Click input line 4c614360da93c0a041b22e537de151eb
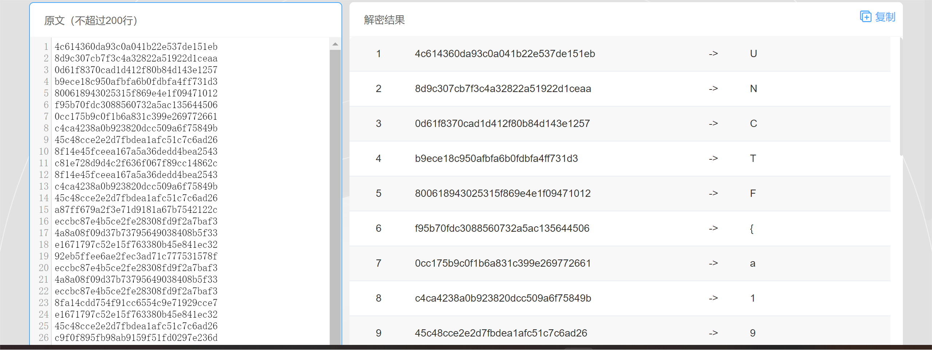Screen dimensions: 932x350 point(136,47)
